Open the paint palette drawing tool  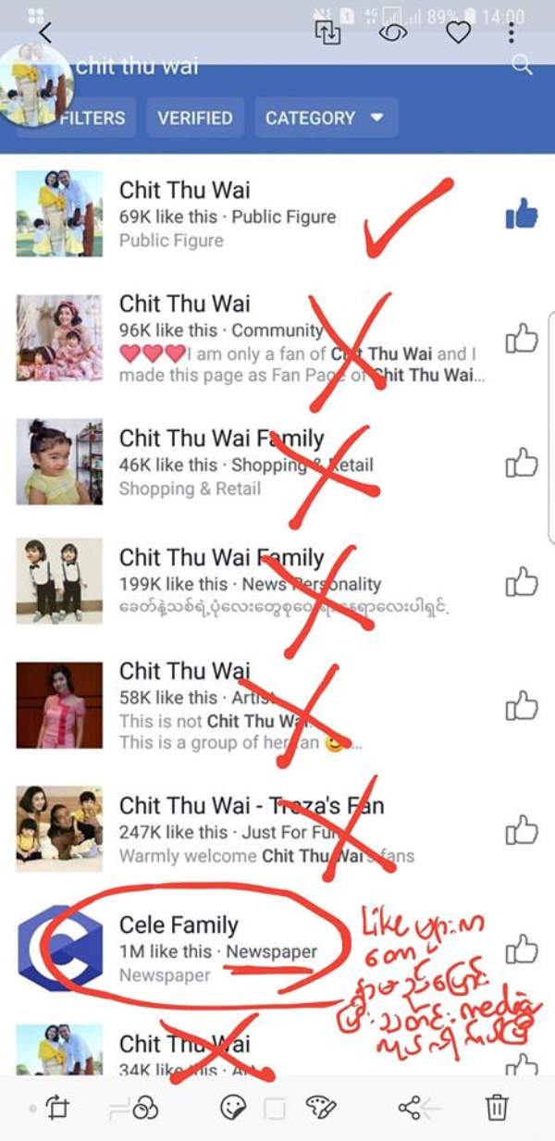321,1107
